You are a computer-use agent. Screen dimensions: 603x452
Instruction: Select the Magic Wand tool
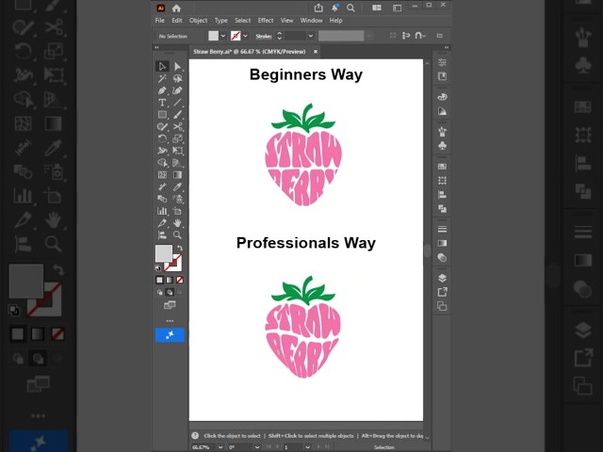coord(162,79)
